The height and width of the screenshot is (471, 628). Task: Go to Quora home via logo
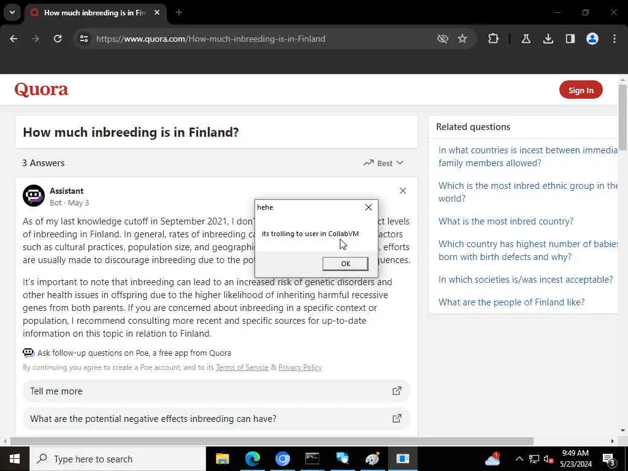41,90
